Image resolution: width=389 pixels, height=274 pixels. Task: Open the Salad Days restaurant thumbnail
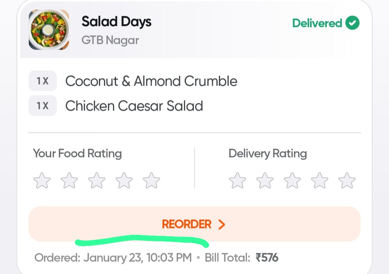click(x=49, y=30)
